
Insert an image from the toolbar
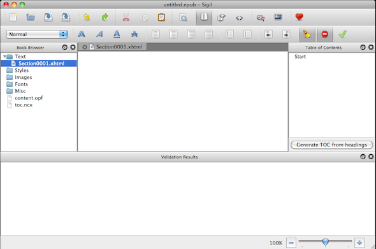point(278,17)
